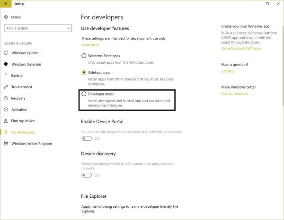This screenshot has height=220, width=284.
Task: Click the Windows Update refresh icon
Action: click(x=6, y=53)
